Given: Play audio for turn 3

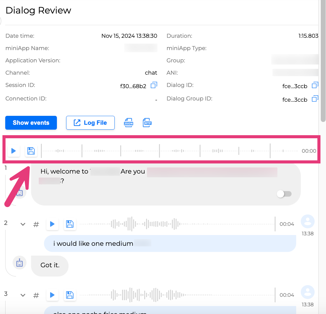Looking at the screenshot, I should pyautogui.click(x=52, y=295).
